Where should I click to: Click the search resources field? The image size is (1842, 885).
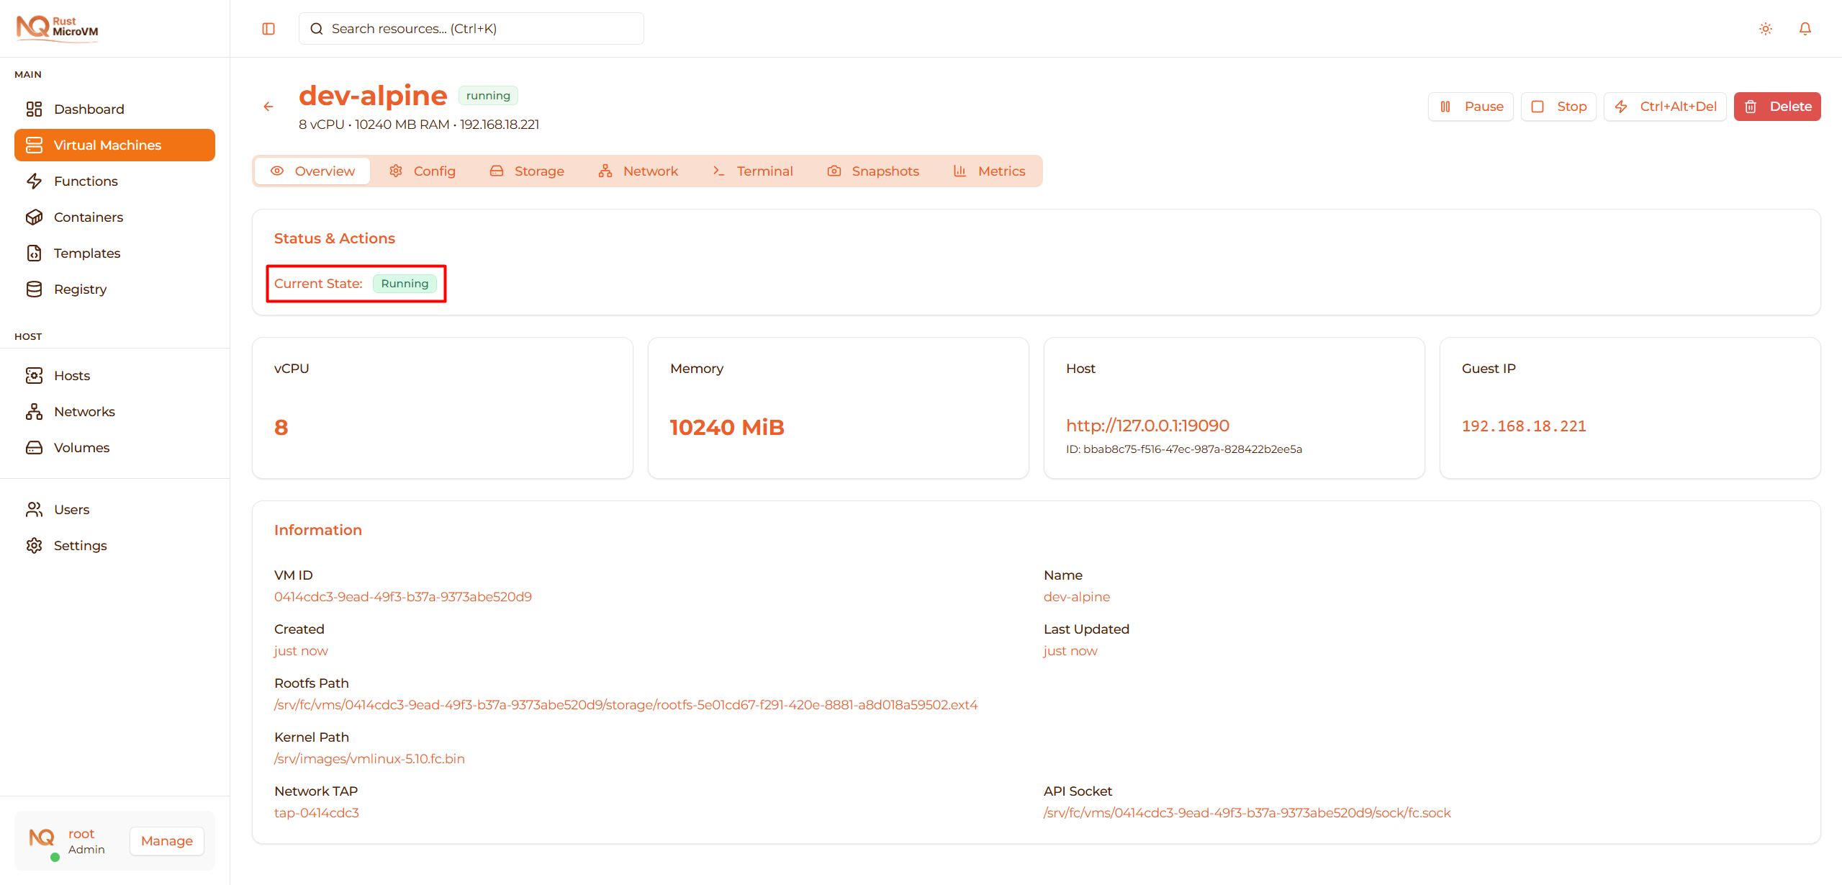click(471, 28)
